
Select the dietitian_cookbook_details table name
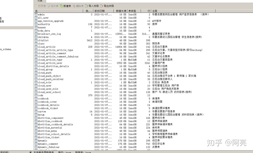(56, 125)
